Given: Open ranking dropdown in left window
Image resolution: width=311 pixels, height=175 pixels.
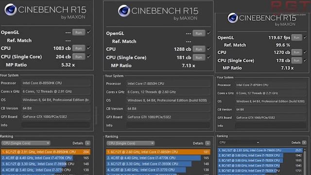Looking at the screenshot, I should [x=26, y=143].
